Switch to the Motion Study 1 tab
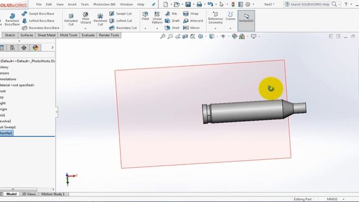This screenshot has height=202, width=359. [x=53, y=194]
